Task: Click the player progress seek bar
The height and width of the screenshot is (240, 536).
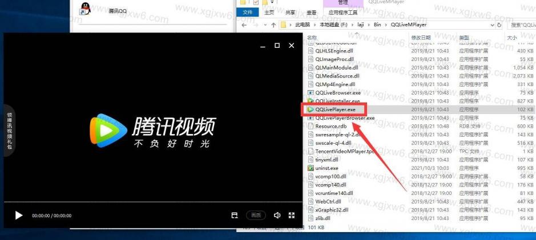Action: point(153,202)
